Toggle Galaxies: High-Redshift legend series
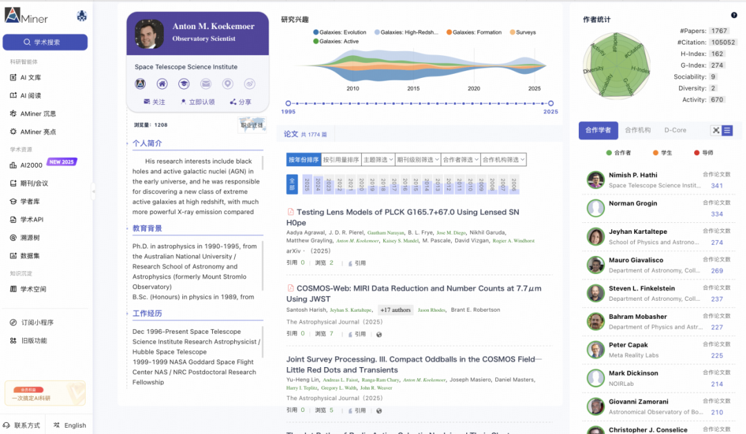Screen dimensions: 746x434 click(x=406, y=32)
